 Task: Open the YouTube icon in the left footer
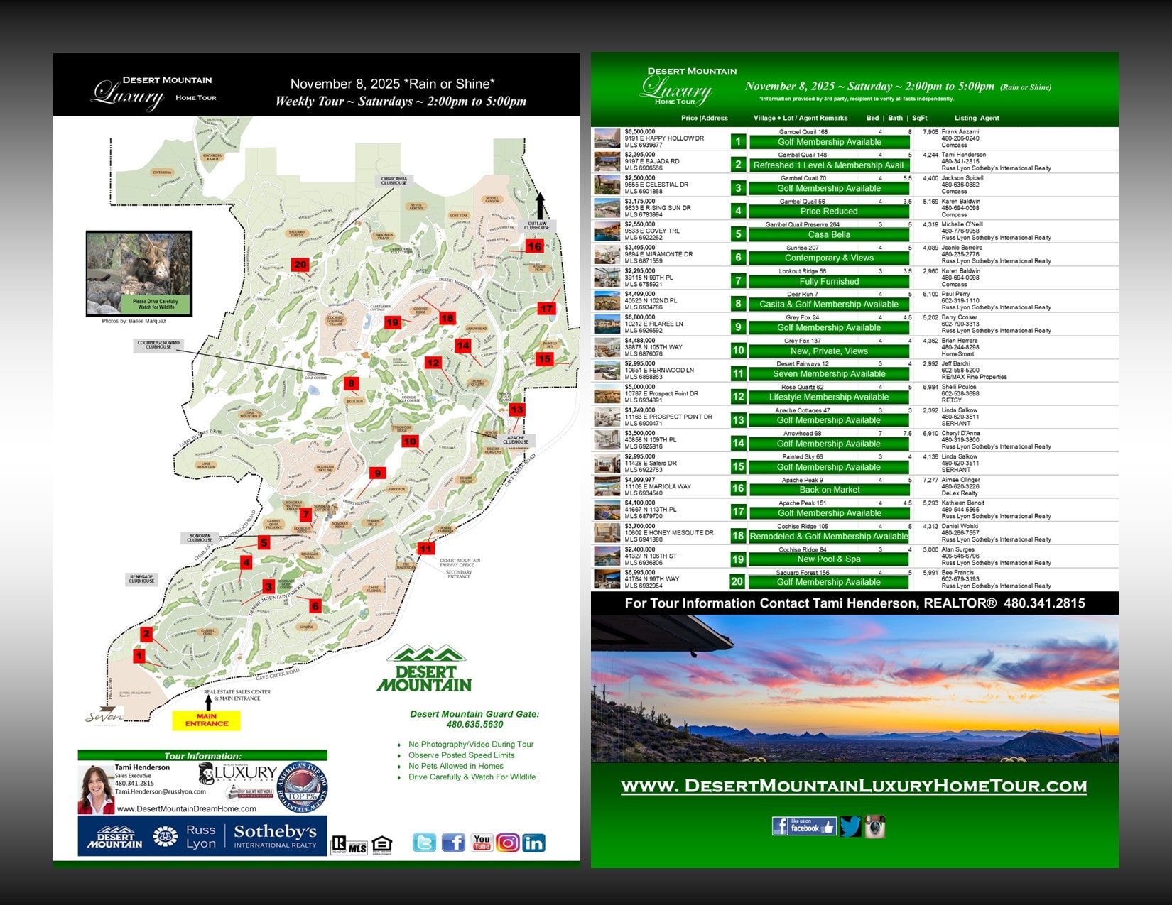[x=482, y=843]
